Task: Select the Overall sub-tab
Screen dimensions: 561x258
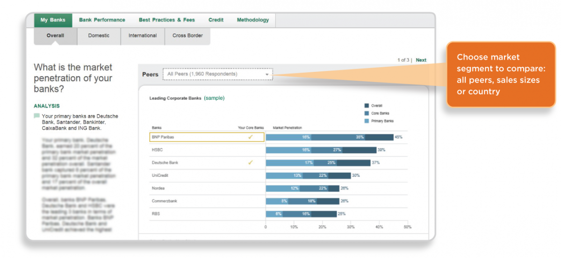Action: pos(55,36)
